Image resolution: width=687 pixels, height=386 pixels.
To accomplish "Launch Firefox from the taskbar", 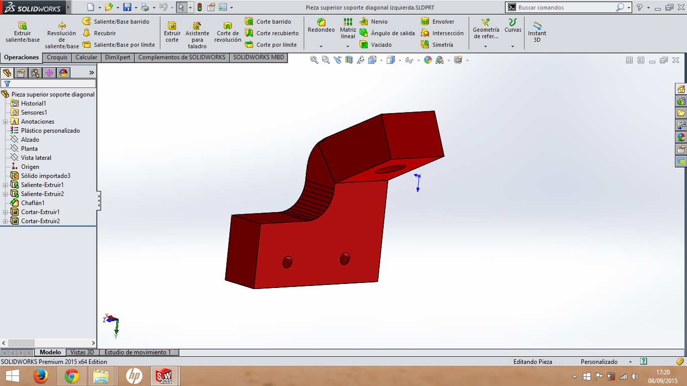I will pos(40,375).
